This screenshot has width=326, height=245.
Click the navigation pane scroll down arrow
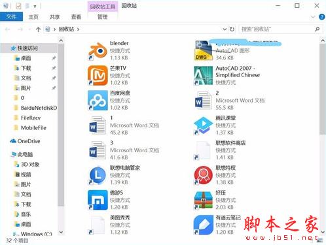[x=61, y=232]
